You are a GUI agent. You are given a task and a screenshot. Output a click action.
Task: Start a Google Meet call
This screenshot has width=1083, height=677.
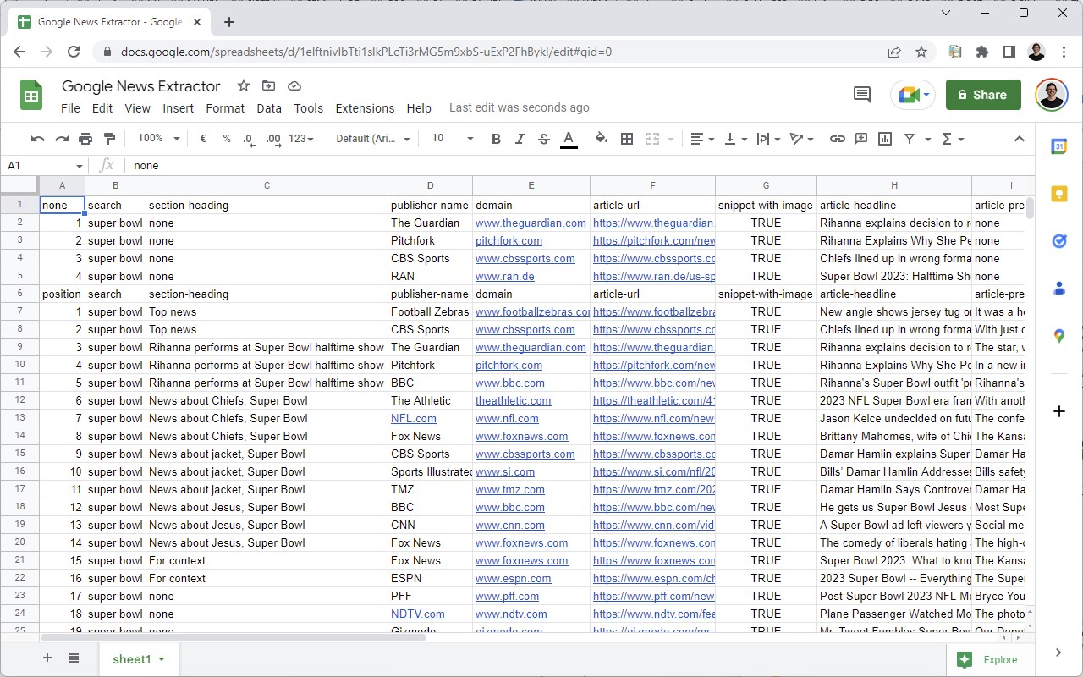(913, 95)
